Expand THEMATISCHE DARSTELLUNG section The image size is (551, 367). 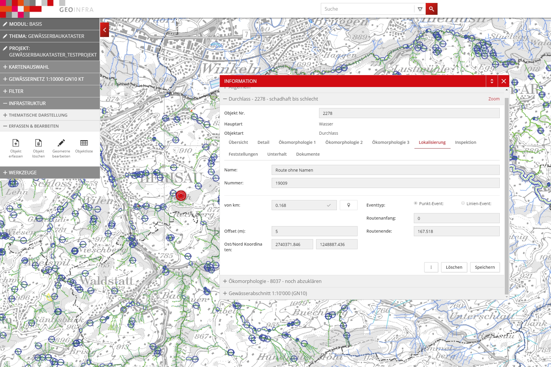tap(50, 115)
